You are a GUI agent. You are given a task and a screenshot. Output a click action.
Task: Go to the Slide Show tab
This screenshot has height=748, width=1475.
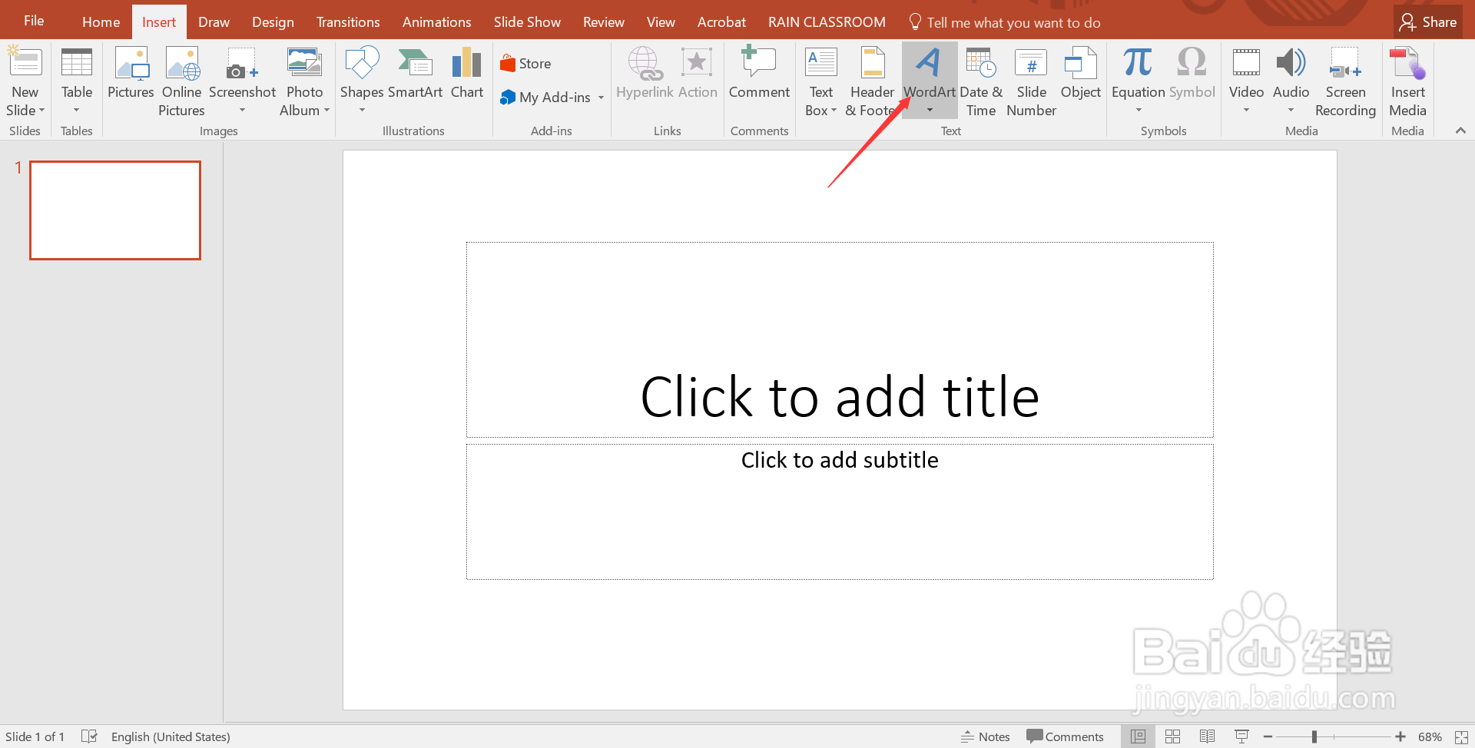click(x=527, y=22)
